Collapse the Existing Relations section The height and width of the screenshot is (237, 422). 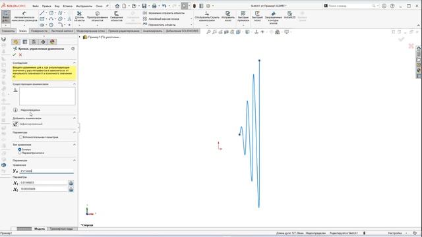(74, 84)
